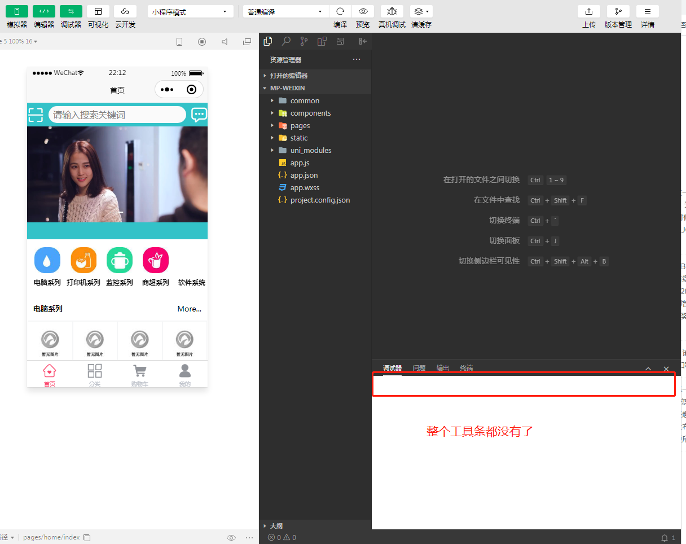Switch to the 终端 tab

(467, 368)
